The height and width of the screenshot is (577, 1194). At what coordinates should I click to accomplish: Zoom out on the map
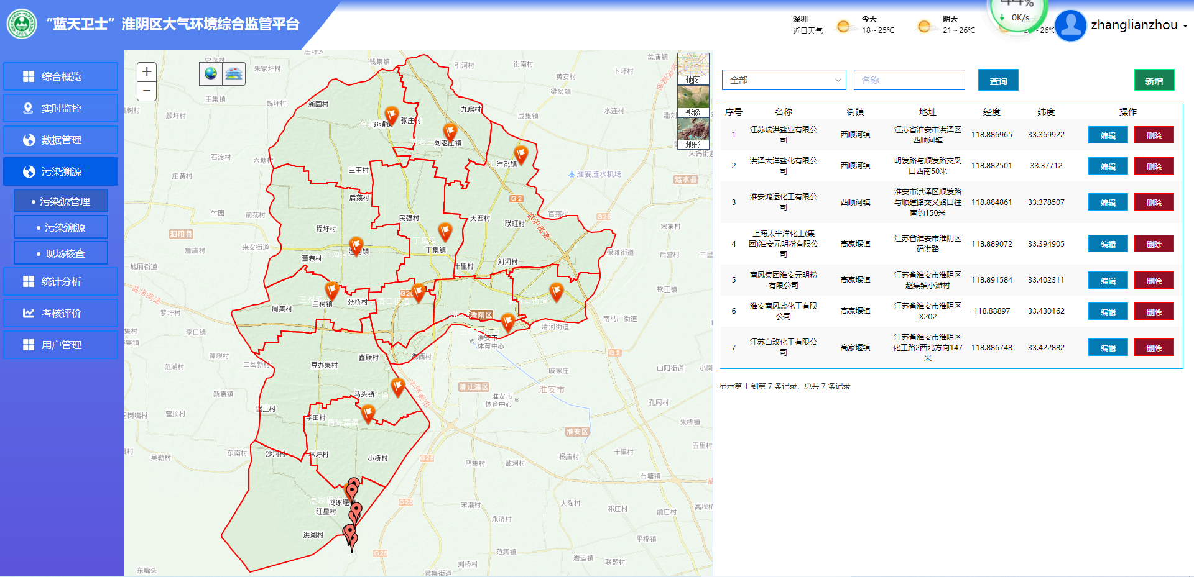click(x=147, y=91)
